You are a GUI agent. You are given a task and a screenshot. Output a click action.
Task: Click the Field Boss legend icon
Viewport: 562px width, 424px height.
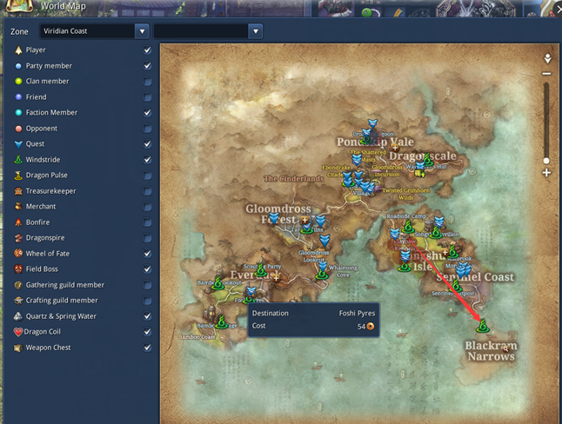[x=18, y=269]
